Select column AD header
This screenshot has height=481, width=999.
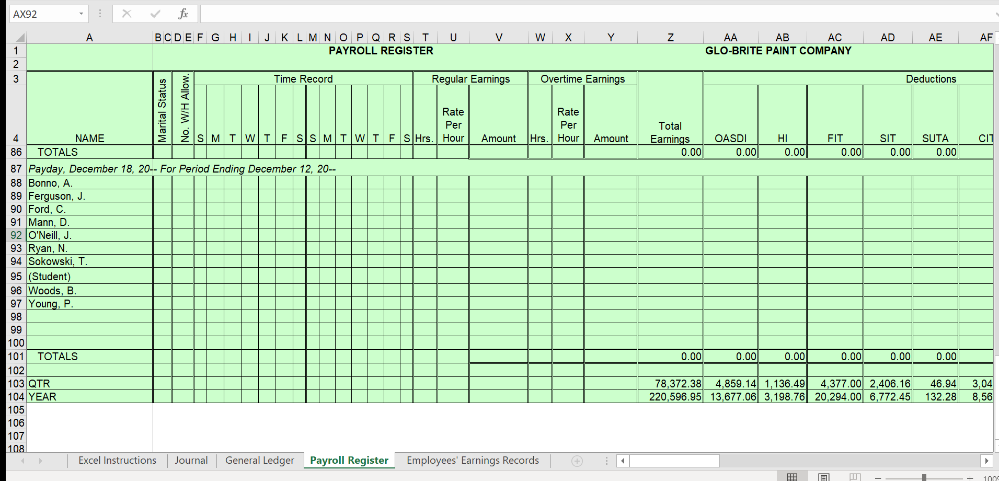[888, 37]
